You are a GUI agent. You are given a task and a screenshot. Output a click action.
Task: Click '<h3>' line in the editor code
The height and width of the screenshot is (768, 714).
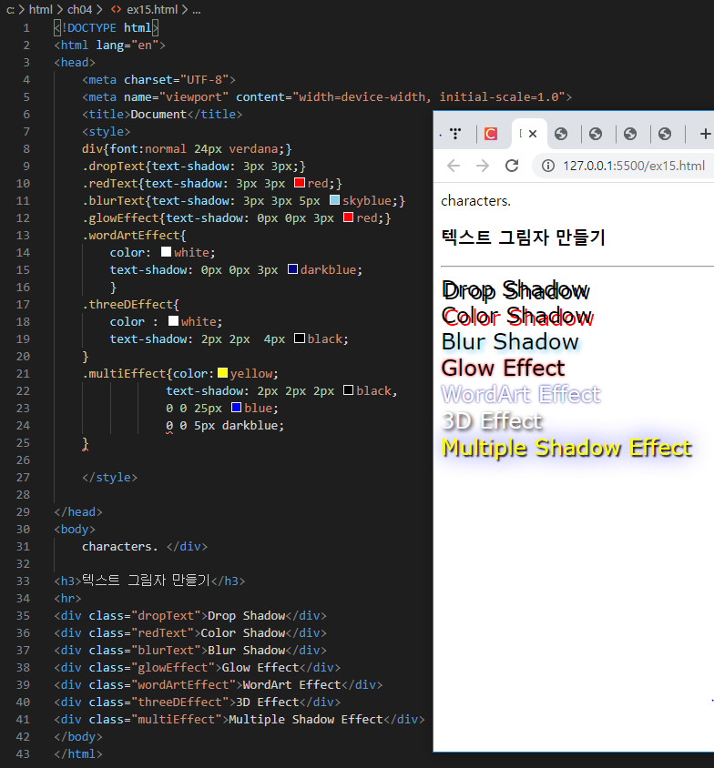click(149, 581)
